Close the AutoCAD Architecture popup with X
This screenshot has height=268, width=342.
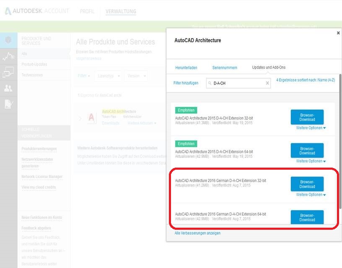pos(338,33)
